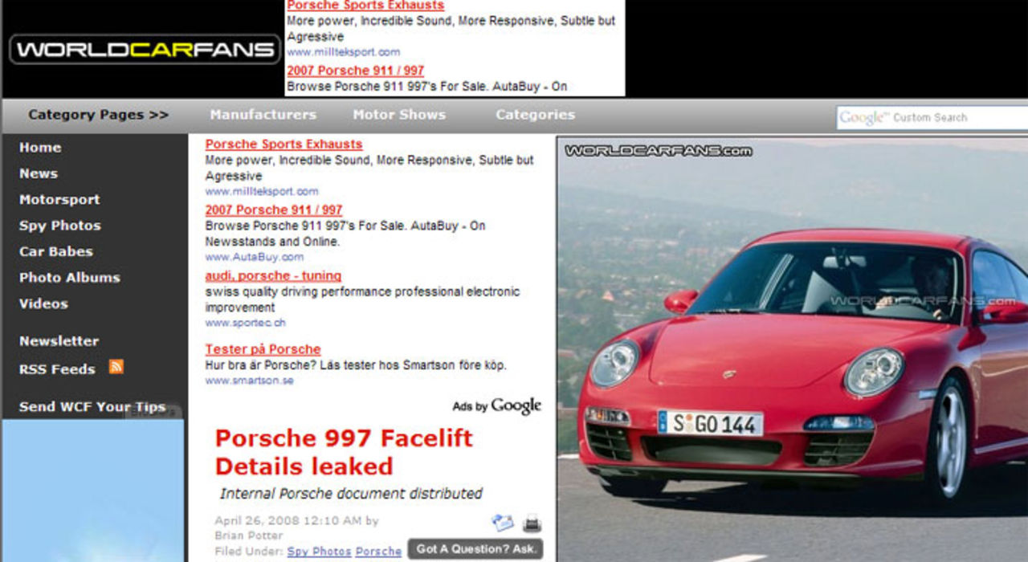Open the Porsche 997 photo

coord(791,345)
